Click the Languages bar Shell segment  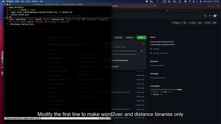pos(180,90)
